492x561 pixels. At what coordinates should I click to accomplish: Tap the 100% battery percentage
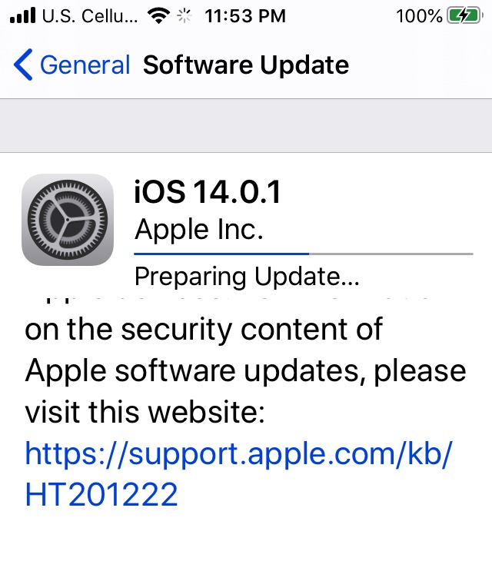pyautogui.click(x=419, y=16)
